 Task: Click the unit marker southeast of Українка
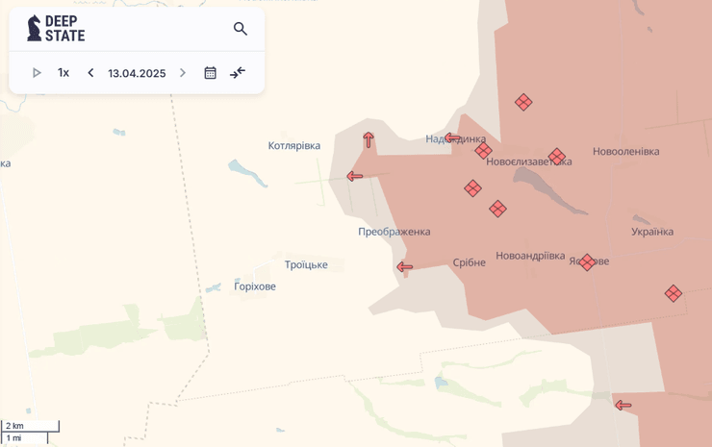674,293
